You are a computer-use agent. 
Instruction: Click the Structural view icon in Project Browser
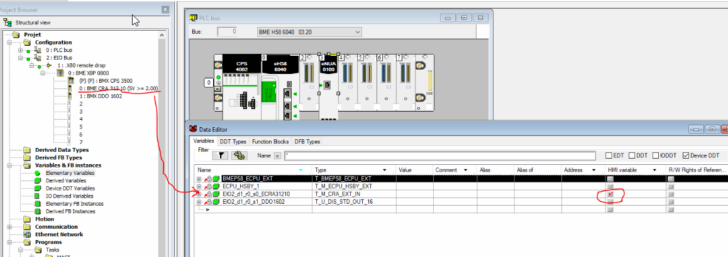click(8, 22)
